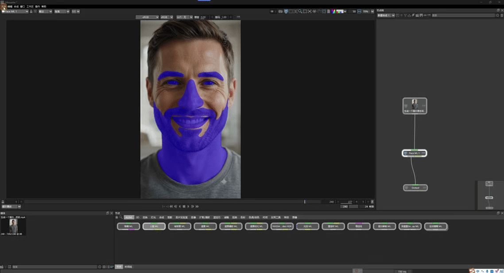Play backward button
The height and width of the screenshot is (273, 504).
[180, 207]
